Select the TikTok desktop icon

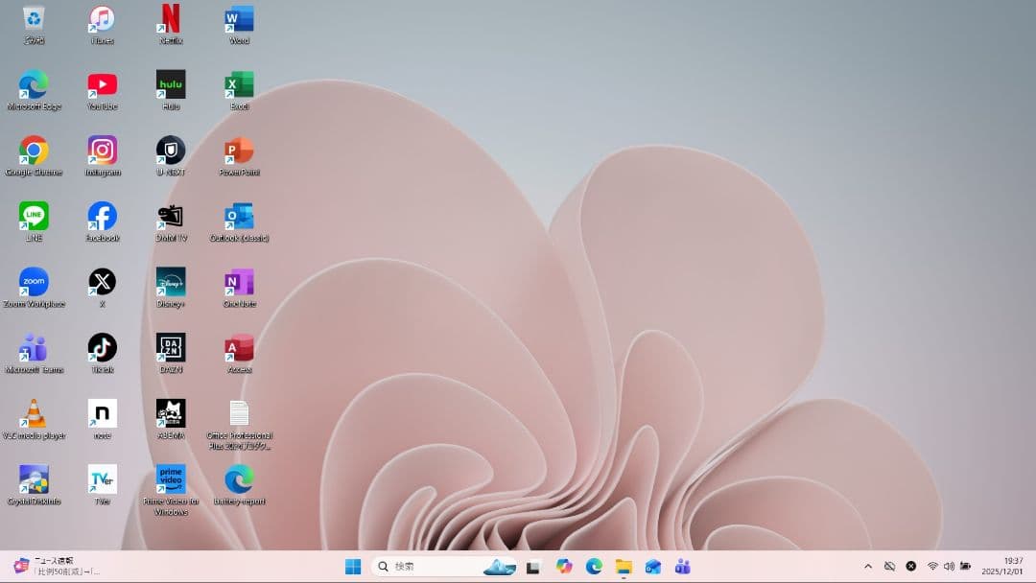point(102,347)
